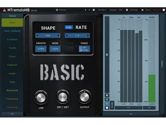This screenshot has width=166, height=125.
Task: Toggle the SYNC button
Action: pyautogui.click(x=69, y=27)
